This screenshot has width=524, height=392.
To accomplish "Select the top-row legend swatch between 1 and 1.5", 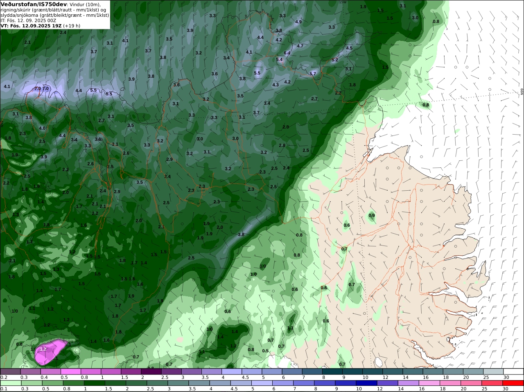I will (x=111, y=372).
